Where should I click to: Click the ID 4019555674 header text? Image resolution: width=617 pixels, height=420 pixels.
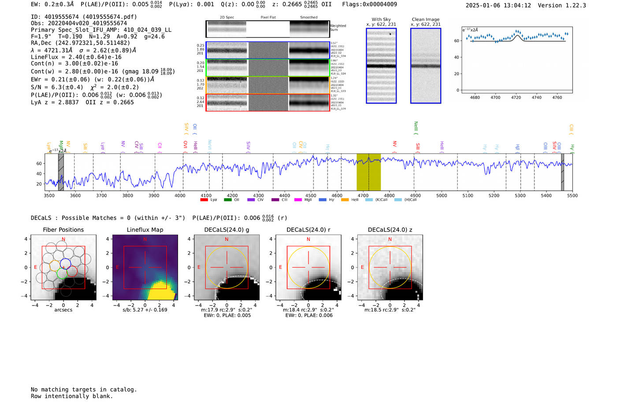click(84, 17)
